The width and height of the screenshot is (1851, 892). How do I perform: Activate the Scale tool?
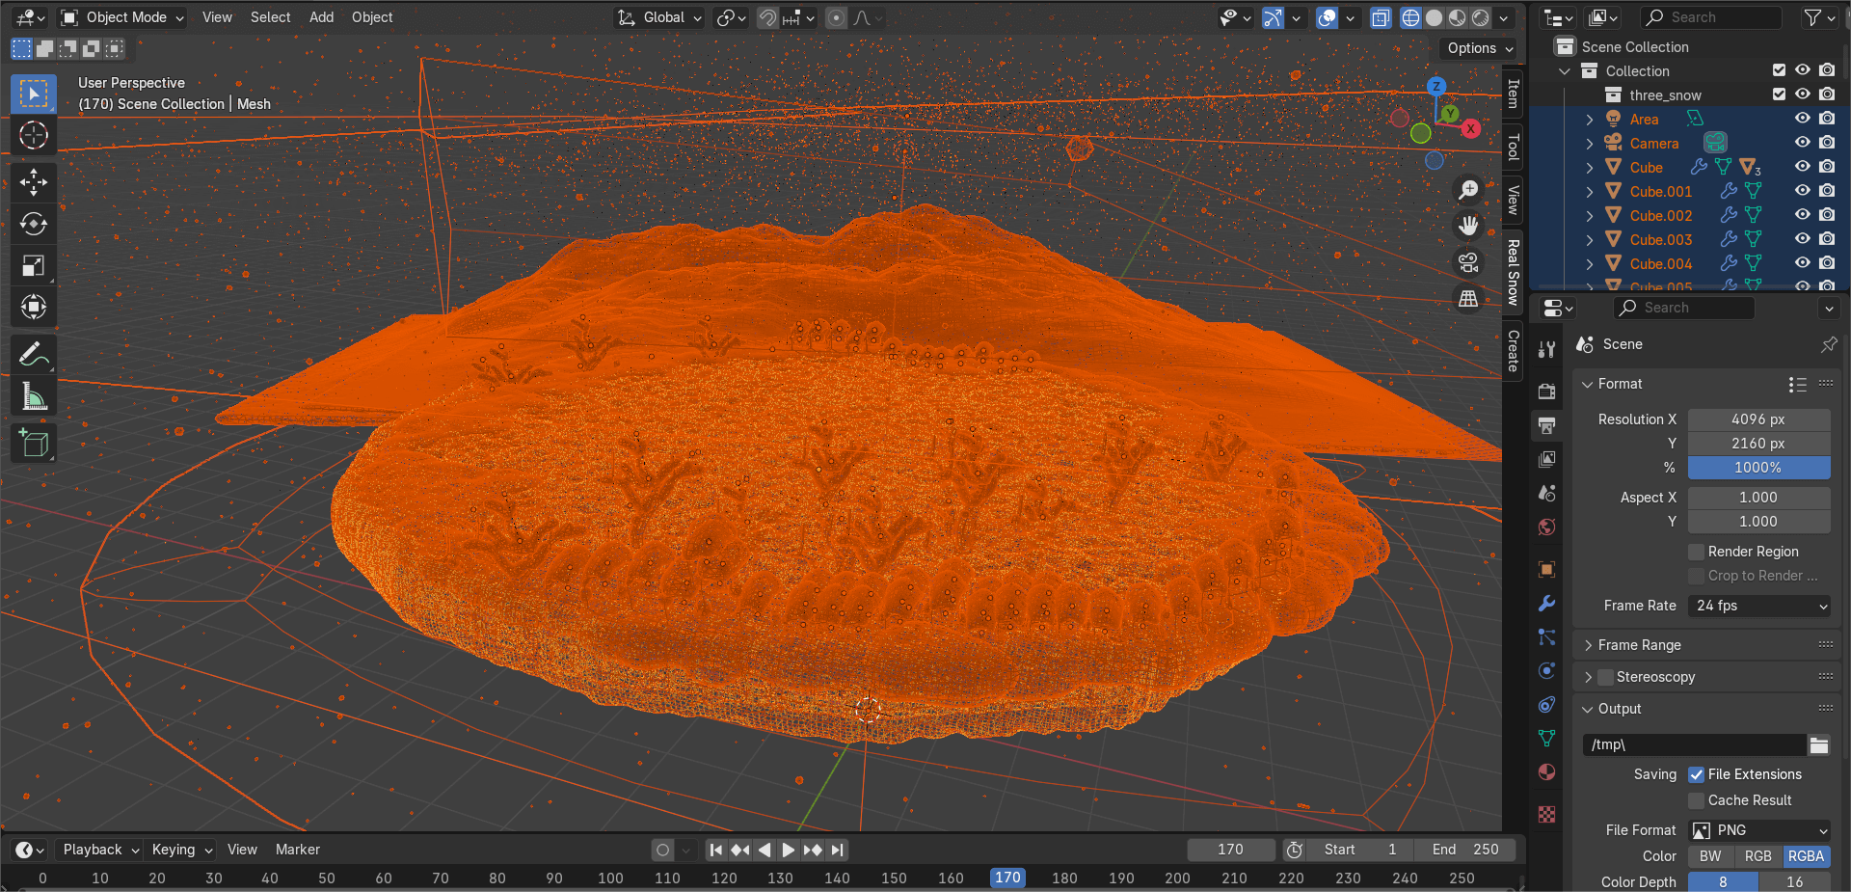34,265
